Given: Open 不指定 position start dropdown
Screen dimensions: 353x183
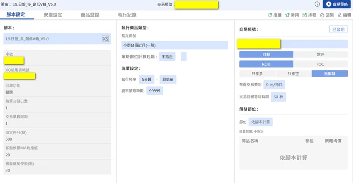Looking at the screenshot, I should click(x=167, y=57).
